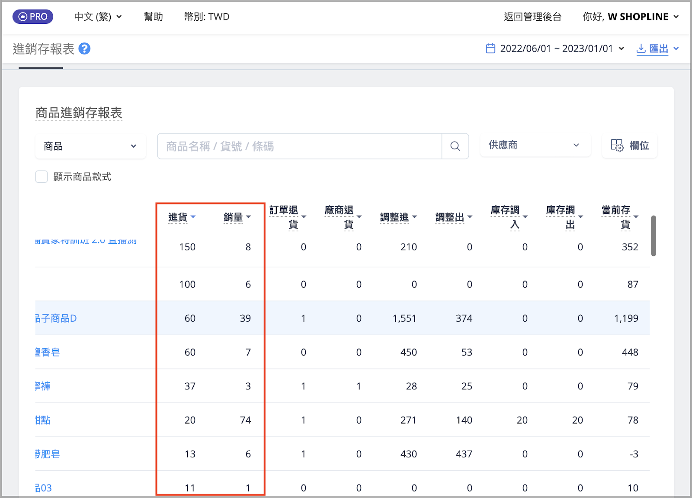Open the 中文 (繁) language dropdown
Viewport: 692px width, 498px height.
click(x=98, y=16)
